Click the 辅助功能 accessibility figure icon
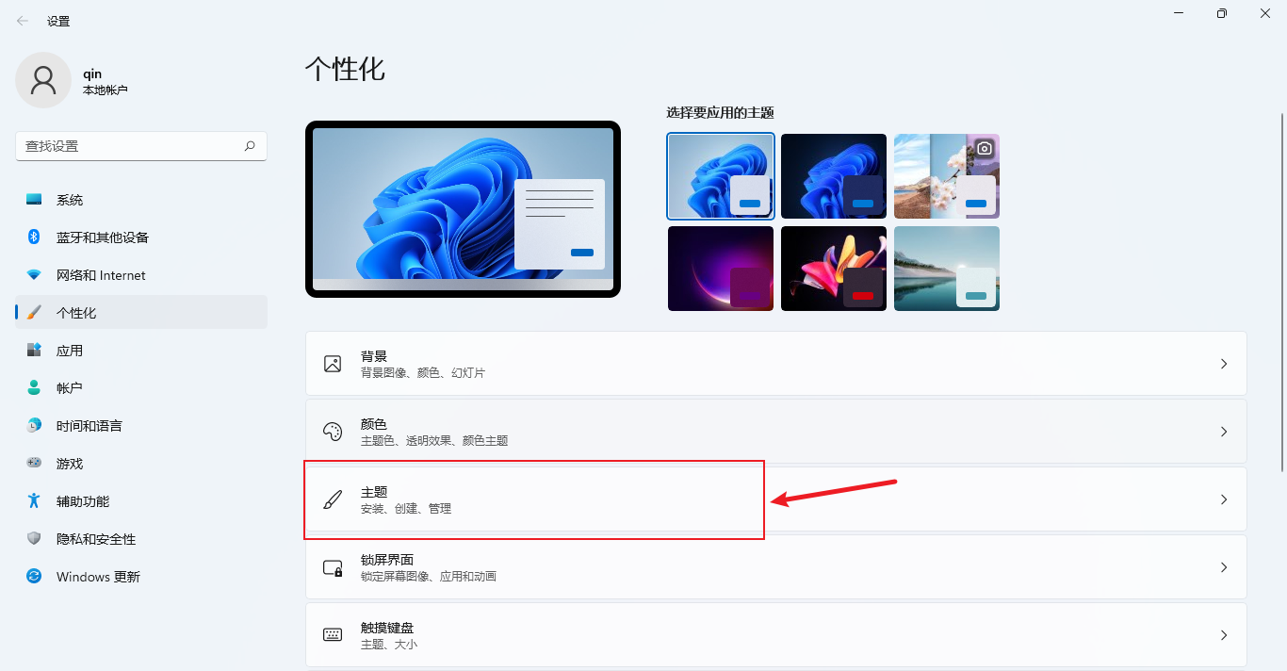The width and height of the screenshot is (1287, 671). click(34, 500)
